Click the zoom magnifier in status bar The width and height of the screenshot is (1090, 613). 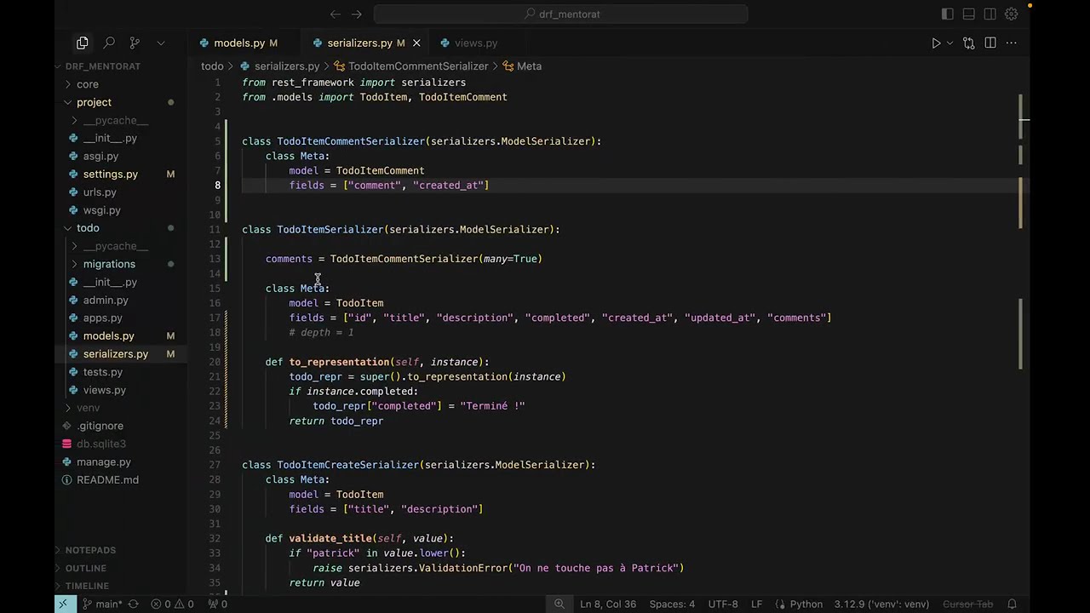[x=559, y=604]
